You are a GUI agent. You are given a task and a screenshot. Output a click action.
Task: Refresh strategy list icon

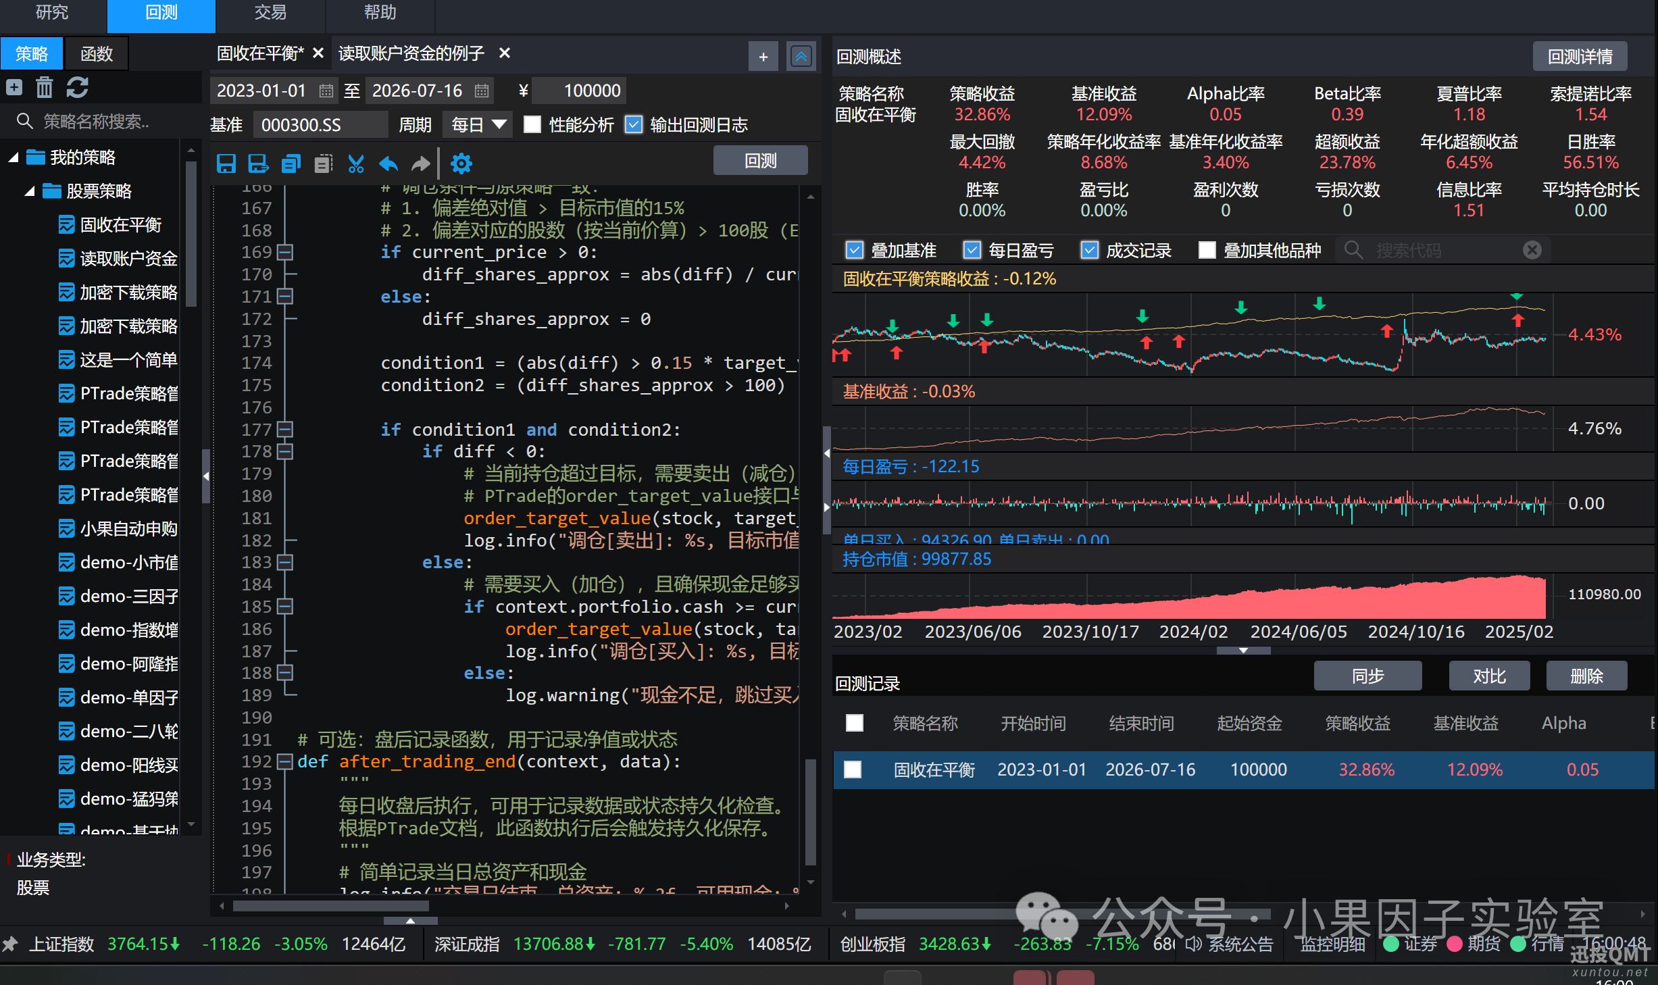click(78, 88)
